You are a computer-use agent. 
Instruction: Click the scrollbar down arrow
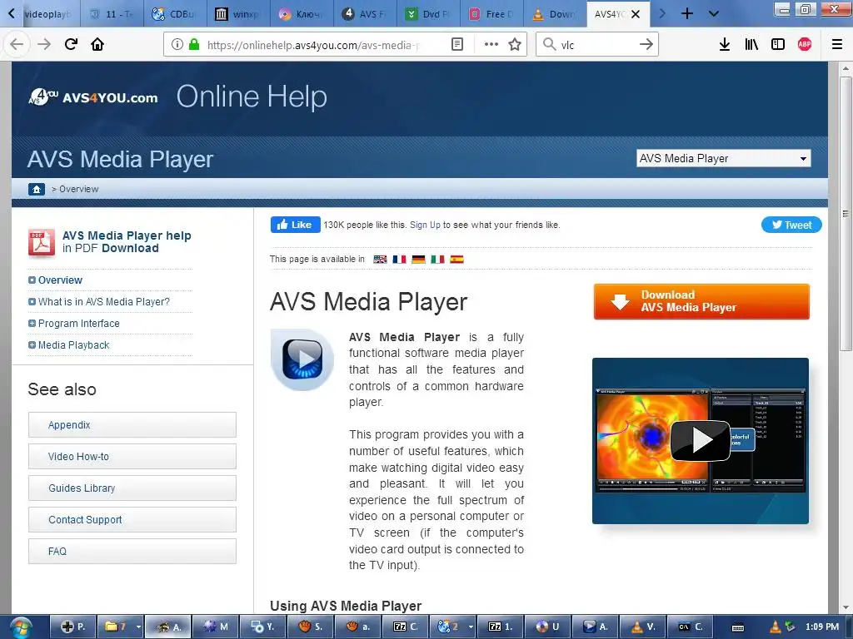pyautogui.click(x=846, y=607)
